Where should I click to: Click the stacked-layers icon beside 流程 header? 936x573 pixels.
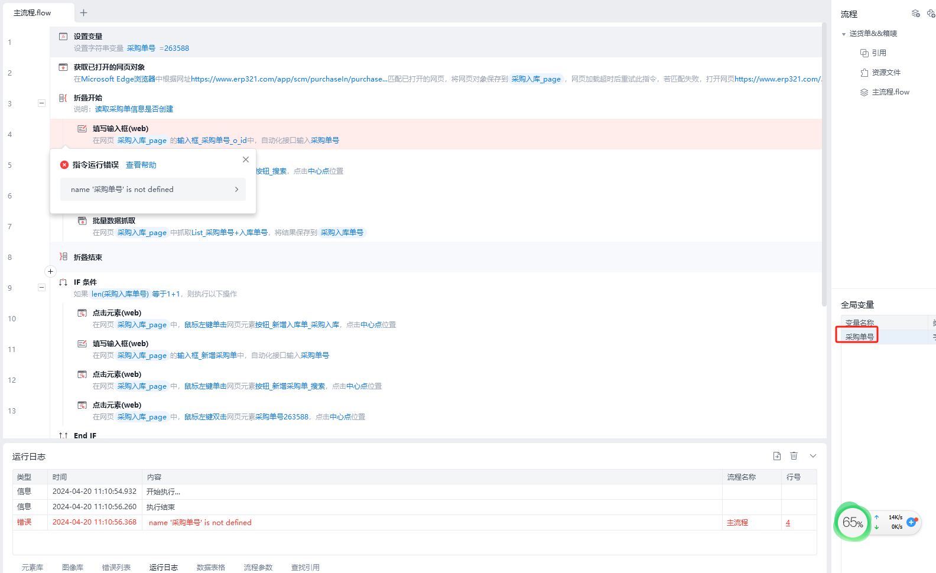coord(916,14)
